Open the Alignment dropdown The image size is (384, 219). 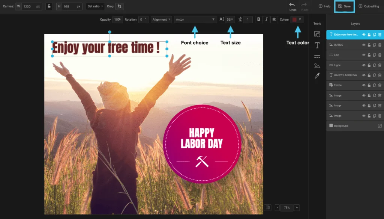tap(161, 20)
